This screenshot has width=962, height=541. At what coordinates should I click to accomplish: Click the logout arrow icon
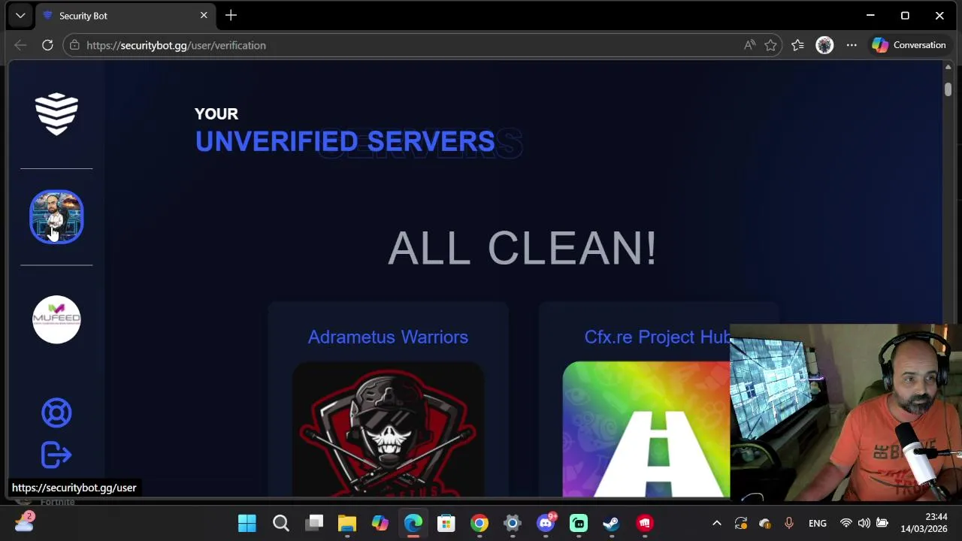pos(56,455)
